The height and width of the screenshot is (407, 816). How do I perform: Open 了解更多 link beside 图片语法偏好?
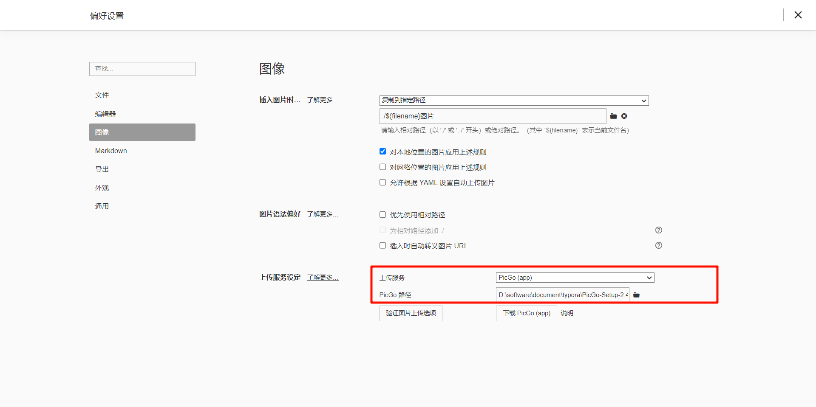[x=323, y=214]
